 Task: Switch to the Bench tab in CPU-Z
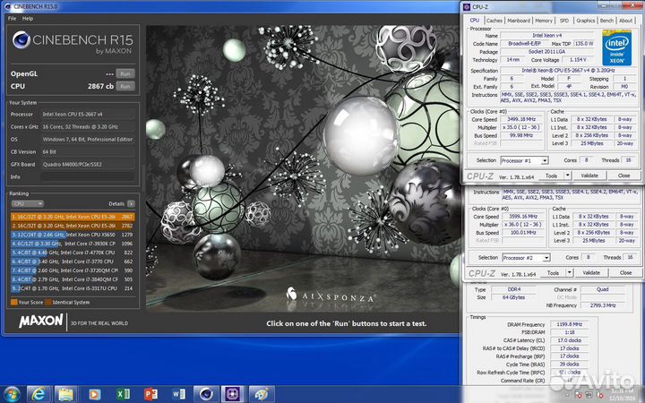click(606, 20)
